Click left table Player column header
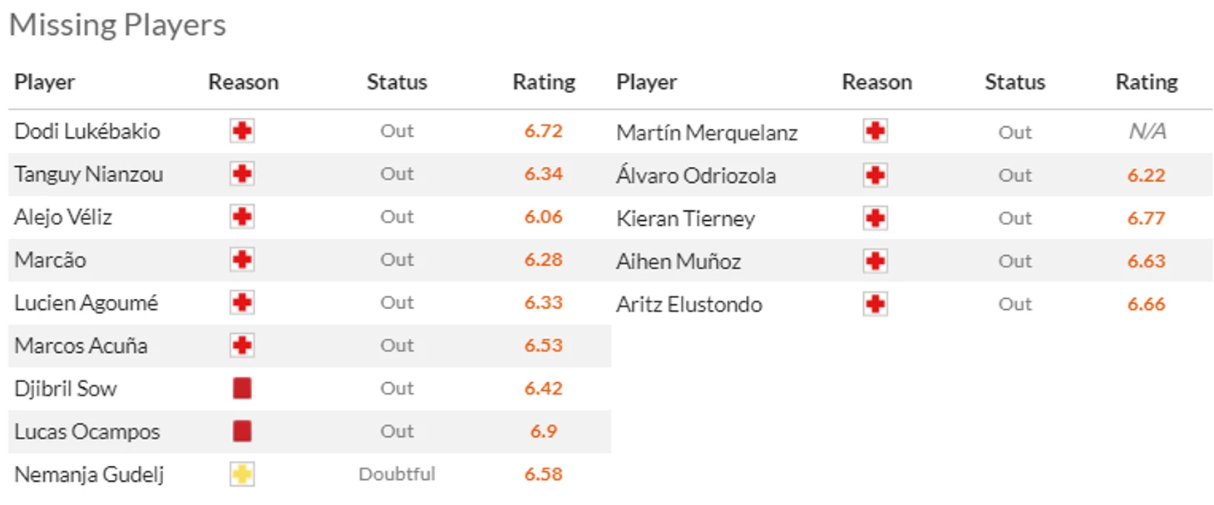Image resolution: width=1214 pixels, height=505 pixels. click(x=45, y=82)
